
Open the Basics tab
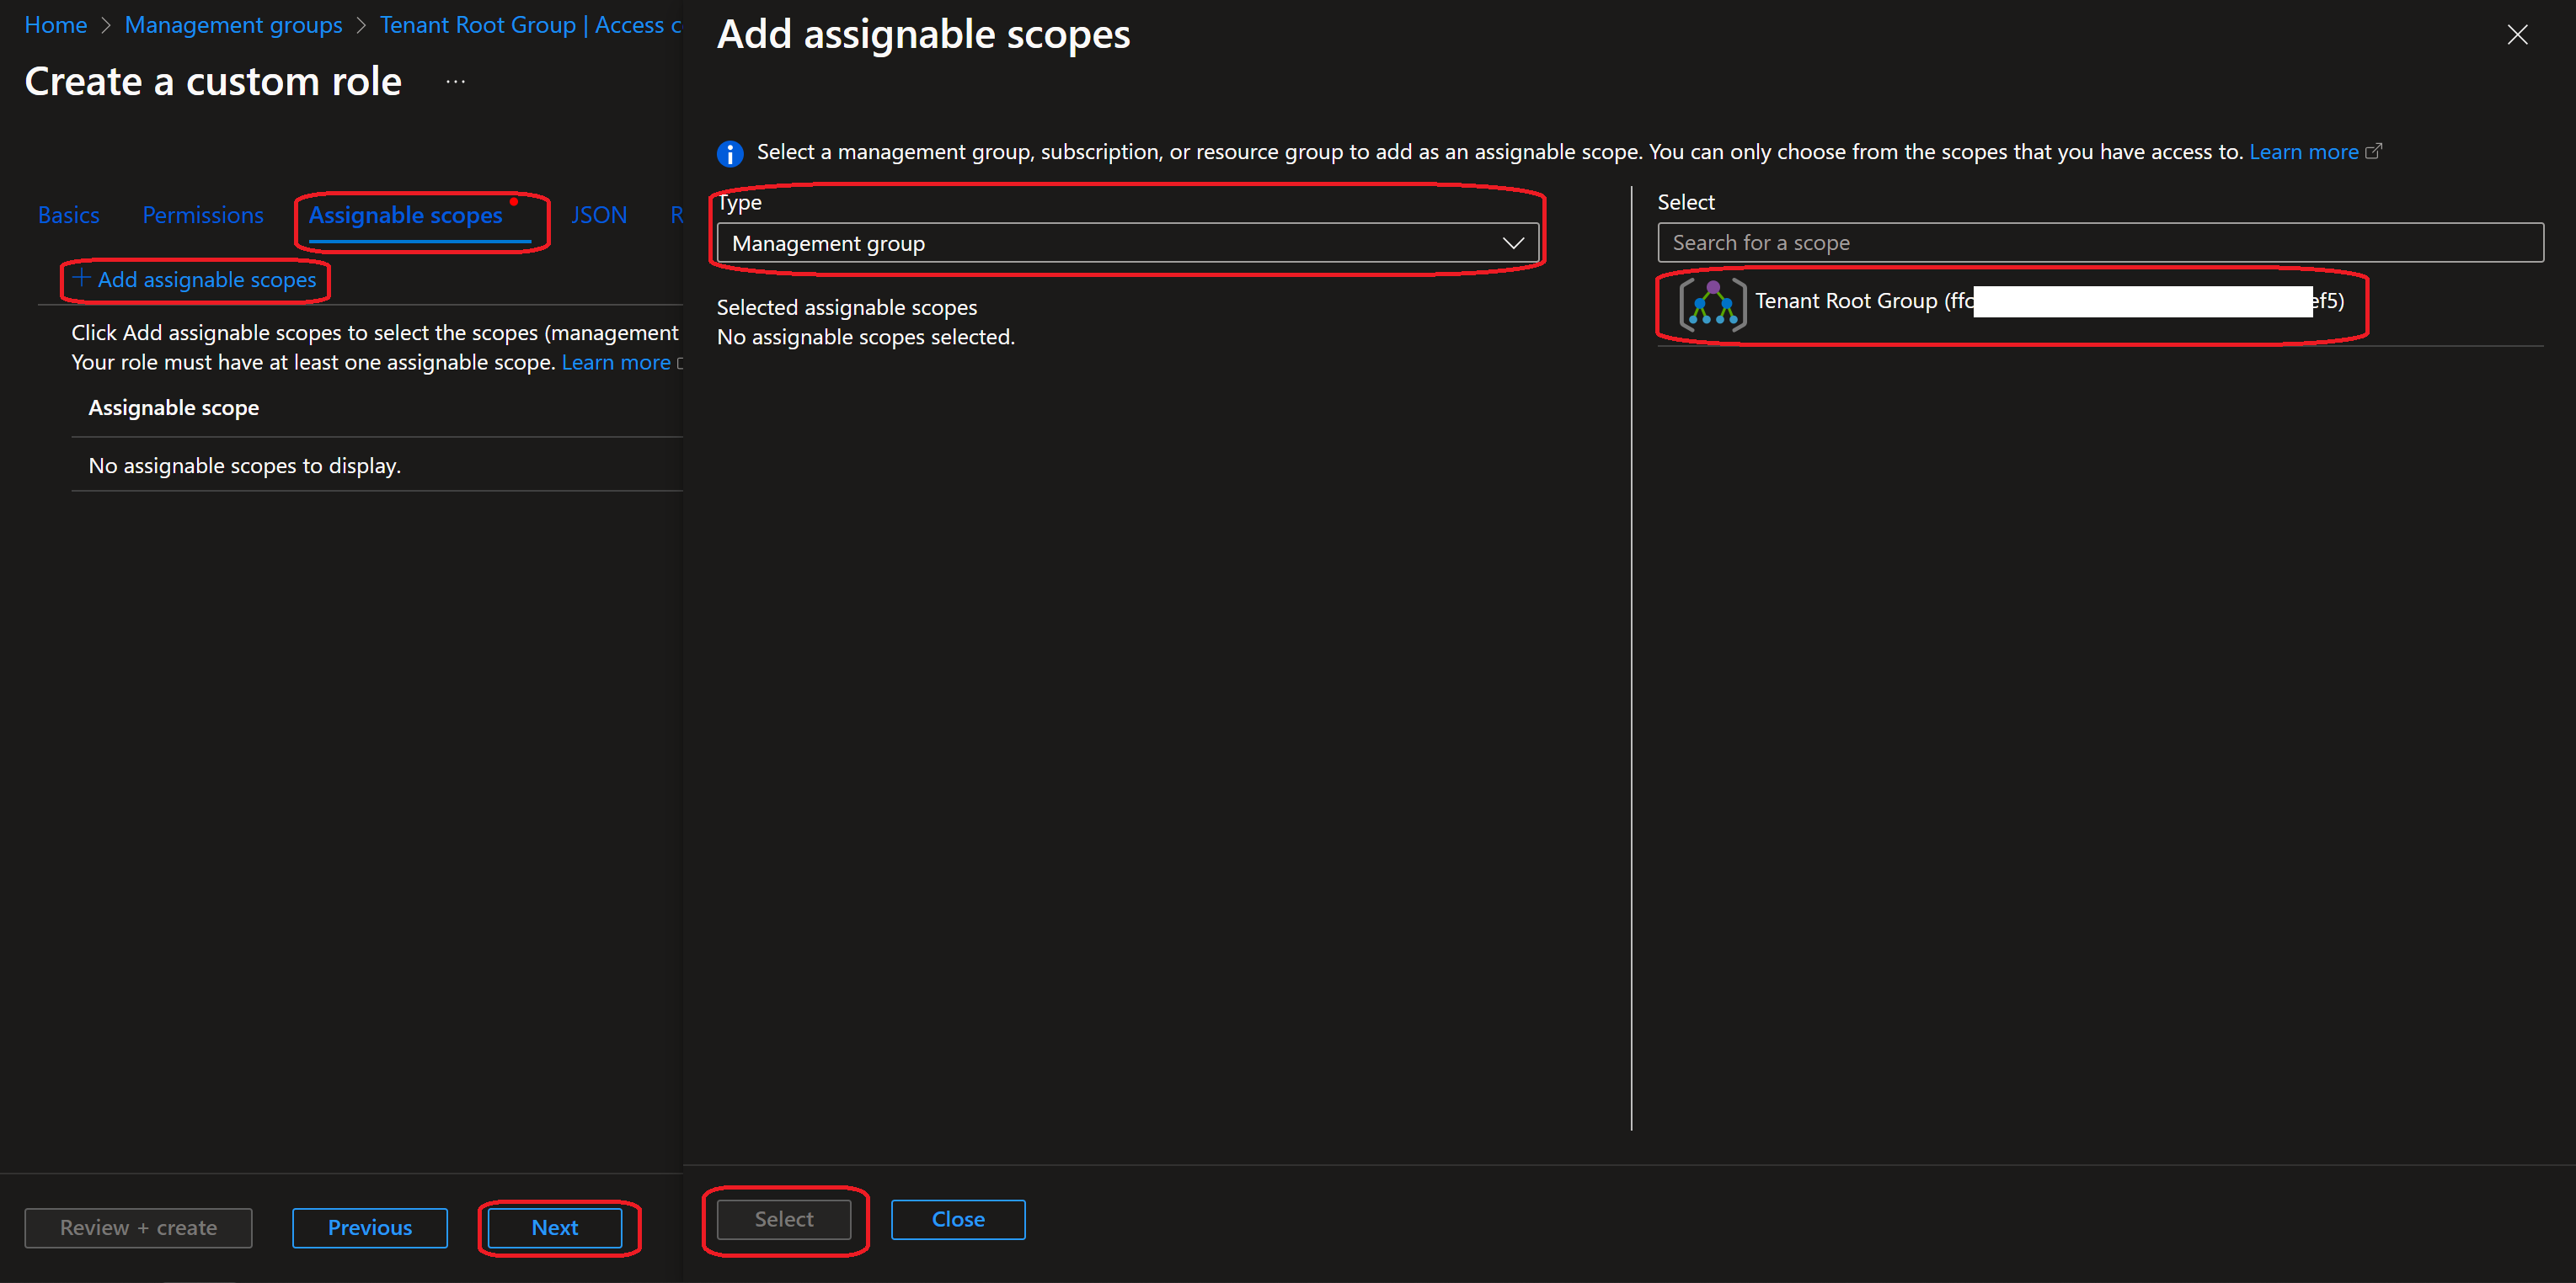[68, 214]
